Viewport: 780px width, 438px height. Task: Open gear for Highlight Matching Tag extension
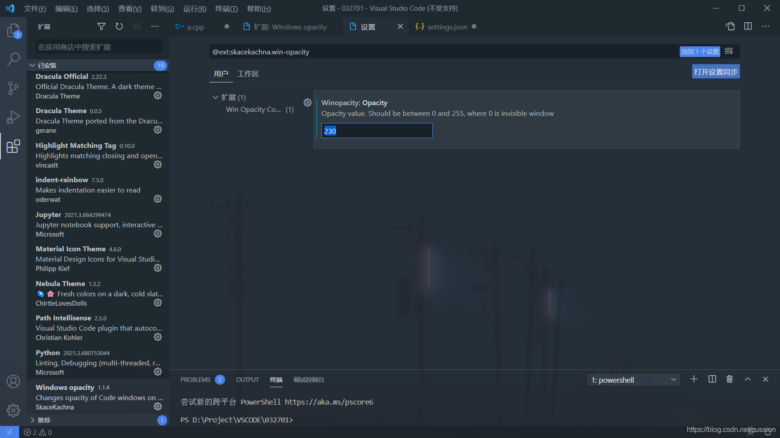(x=158, y=164)
